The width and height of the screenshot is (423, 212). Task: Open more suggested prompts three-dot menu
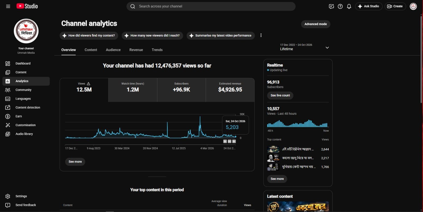pyautogui.click(x=261, y=35)
